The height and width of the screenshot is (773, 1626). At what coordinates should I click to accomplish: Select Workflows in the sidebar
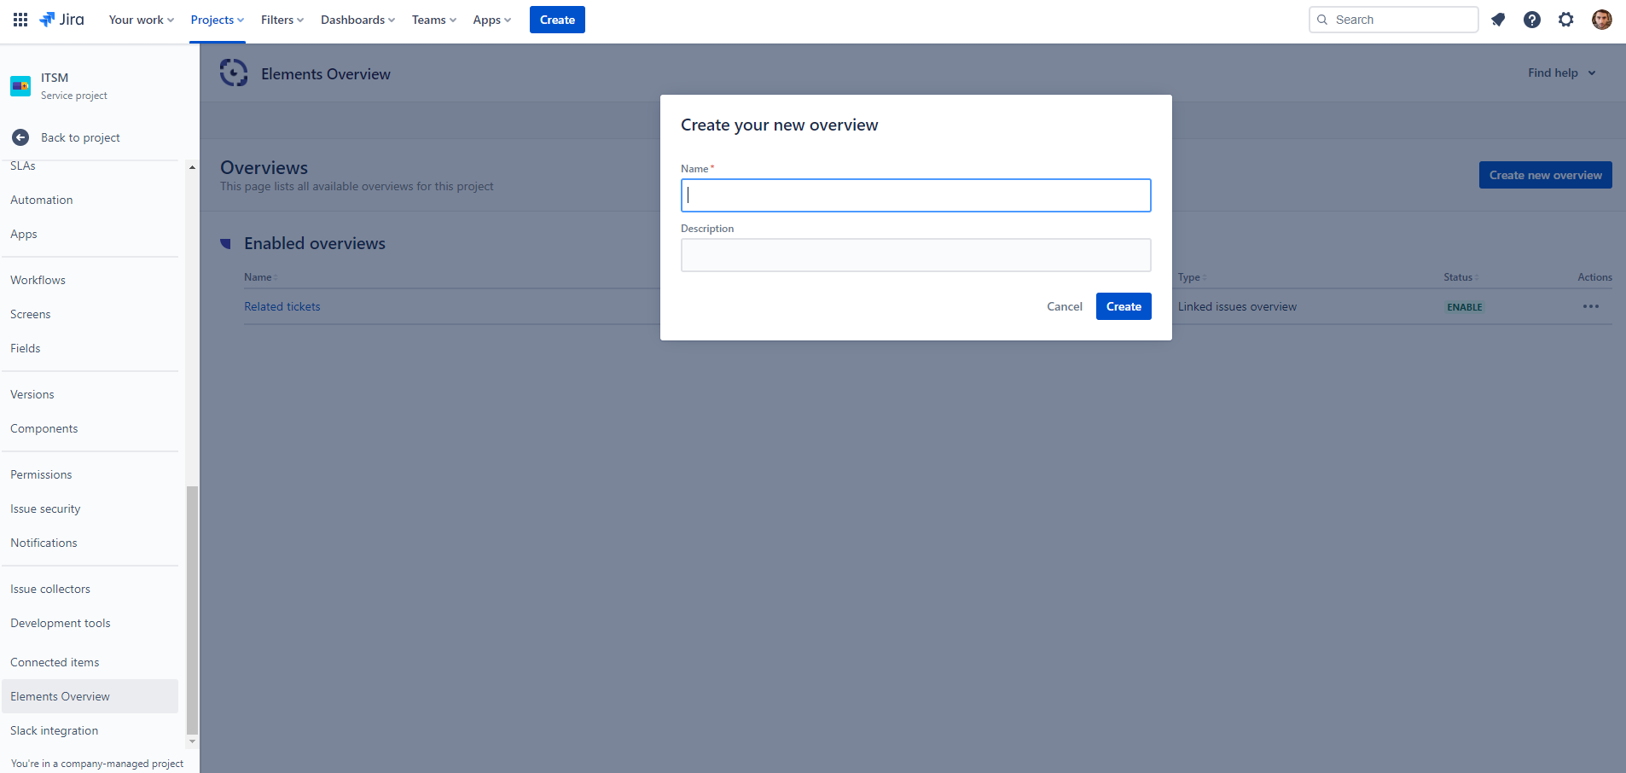pos(38,280)
